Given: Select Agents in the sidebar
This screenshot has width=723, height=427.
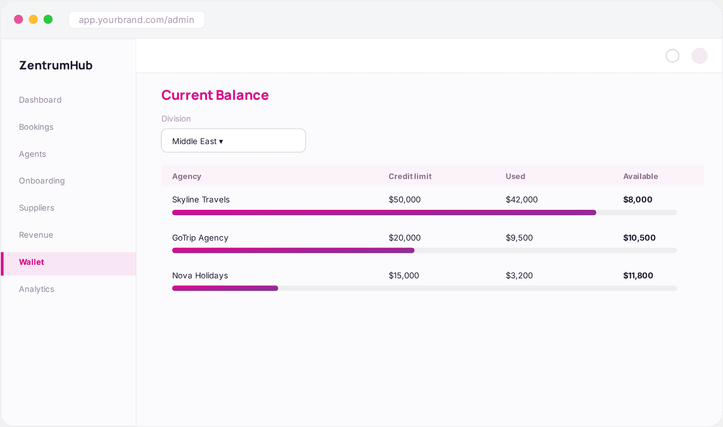Looking at the screenshot, I should (x=32, y=154).
